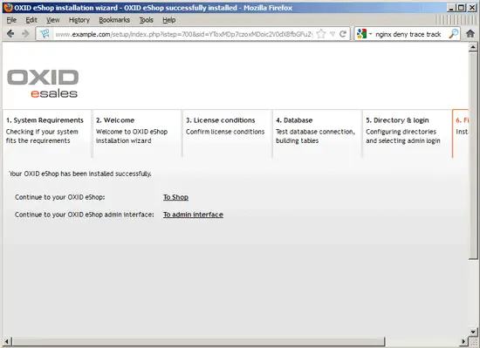The width and height of the screenshot is (480, 348).
Task: Open the View menu
Action: (x=52, y=20)
